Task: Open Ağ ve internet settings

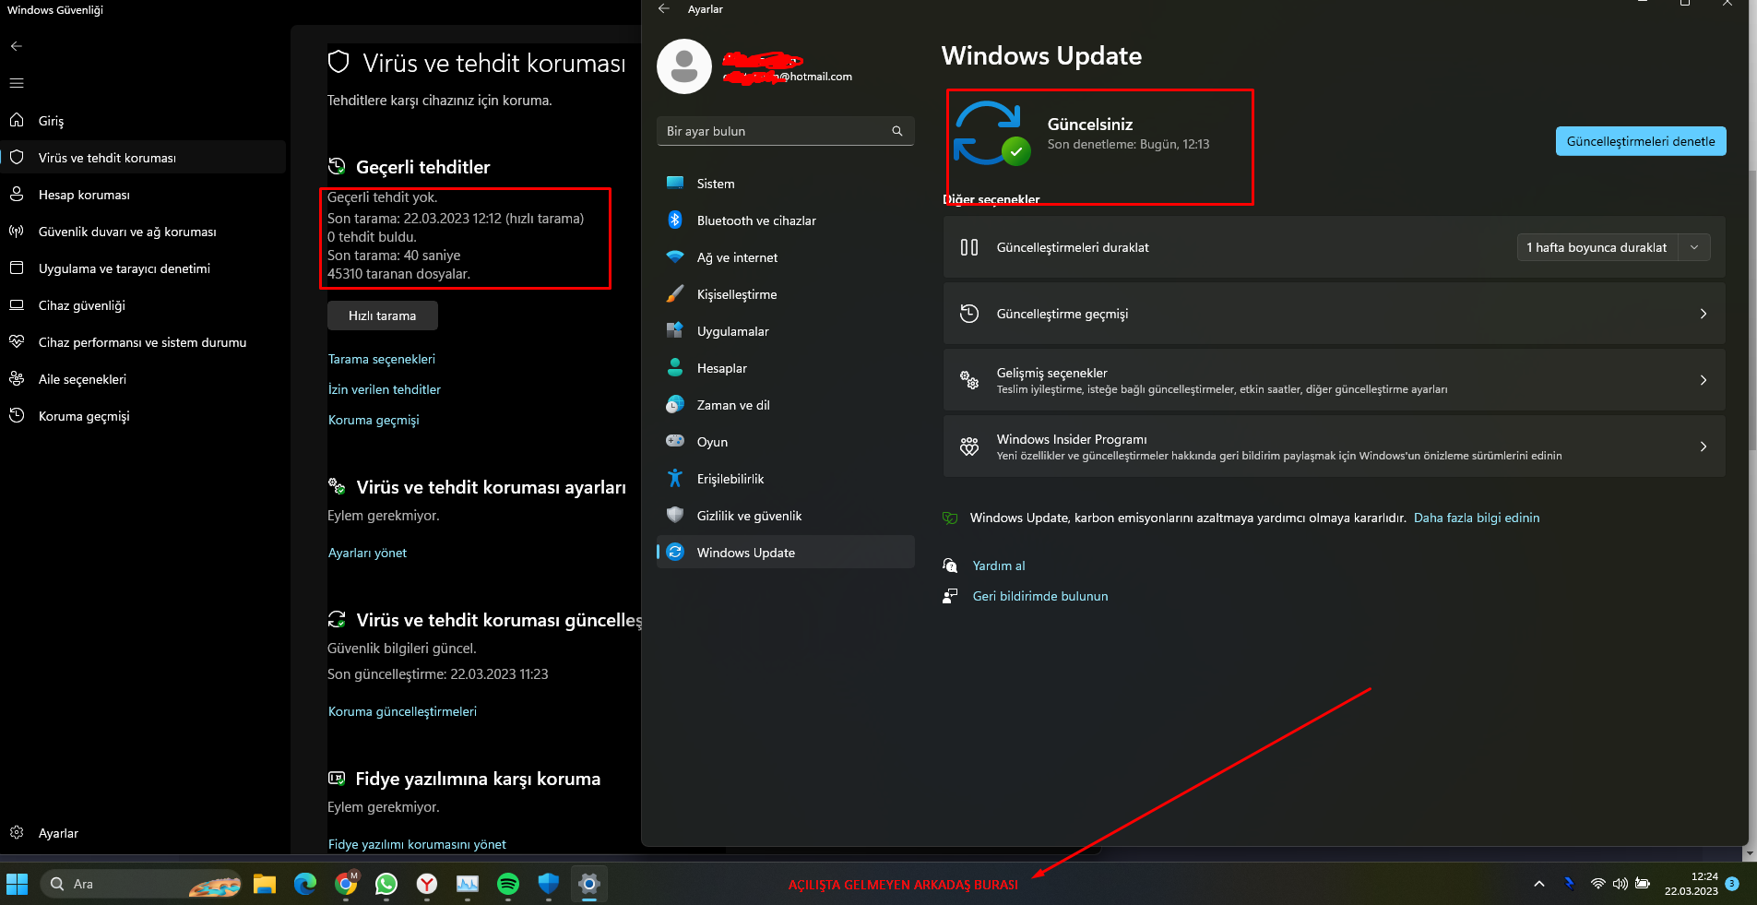Action: coord(786,257)
